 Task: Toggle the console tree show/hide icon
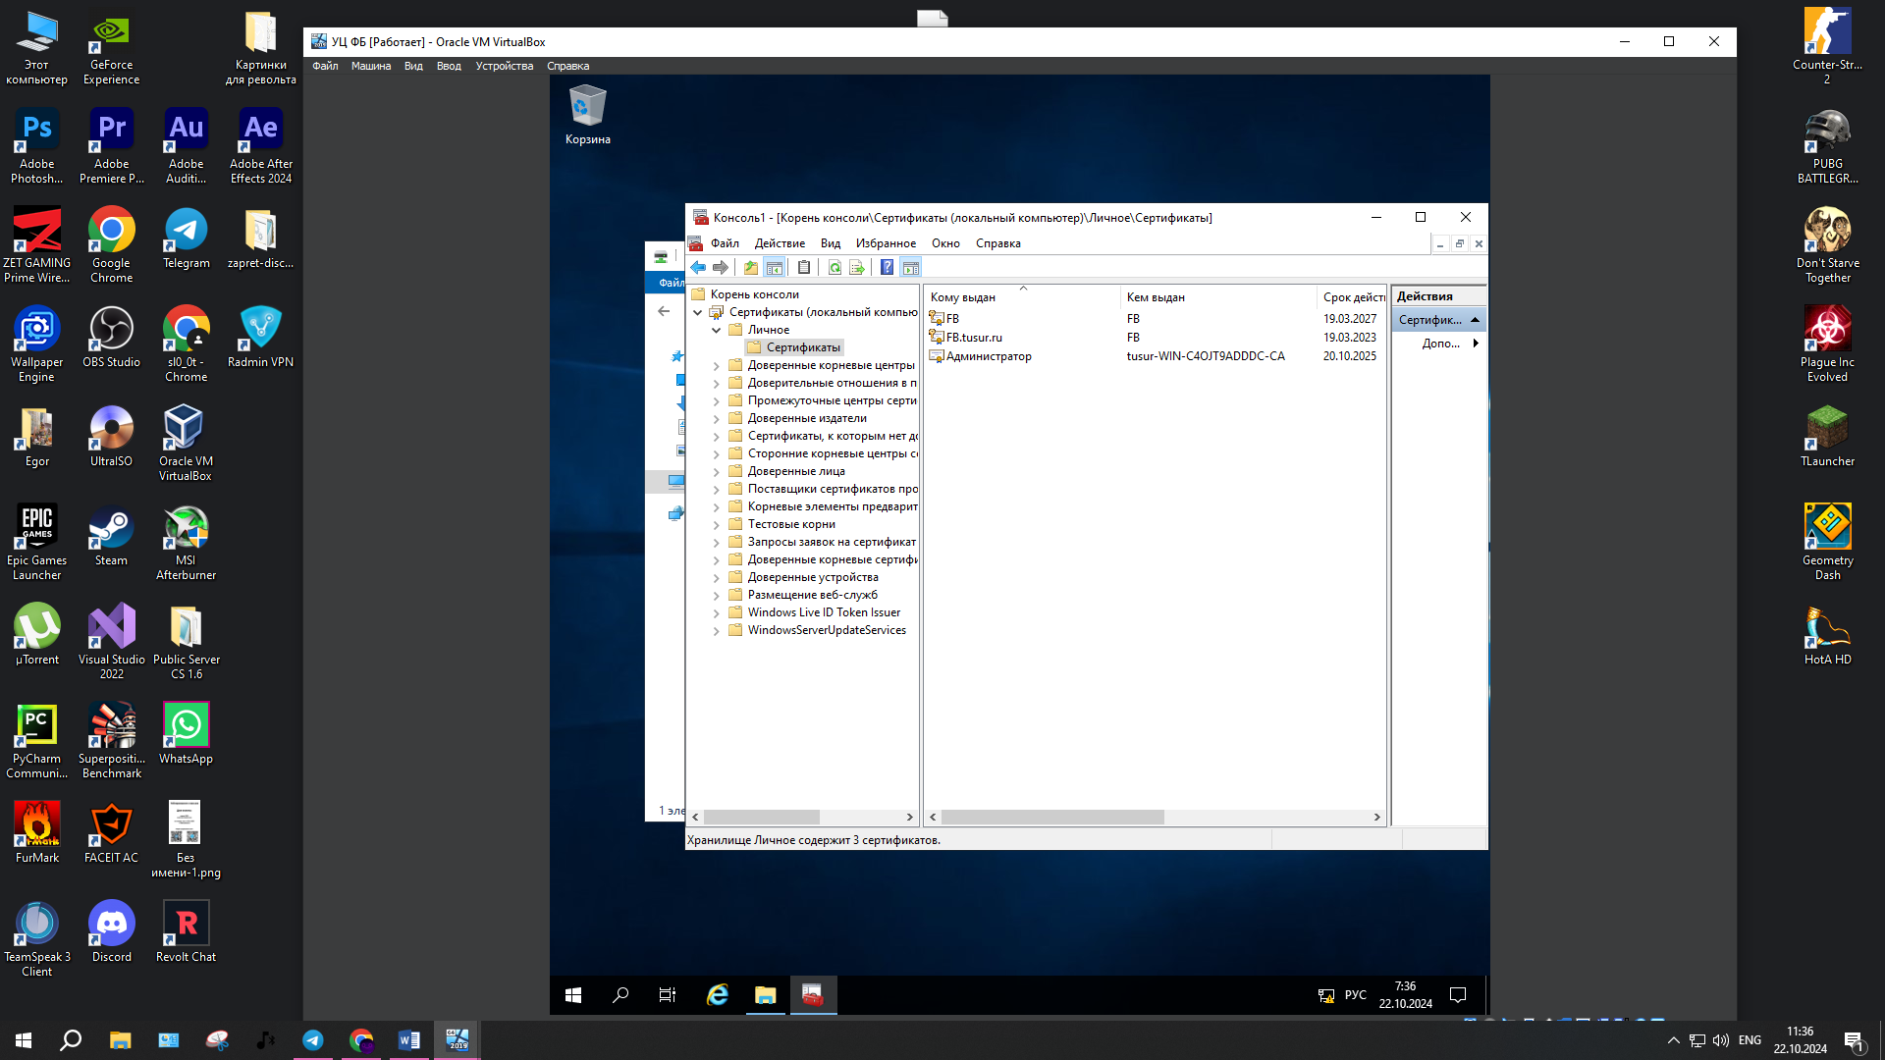(775, 267)
